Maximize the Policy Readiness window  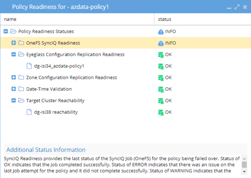click(x=237, y=7)
